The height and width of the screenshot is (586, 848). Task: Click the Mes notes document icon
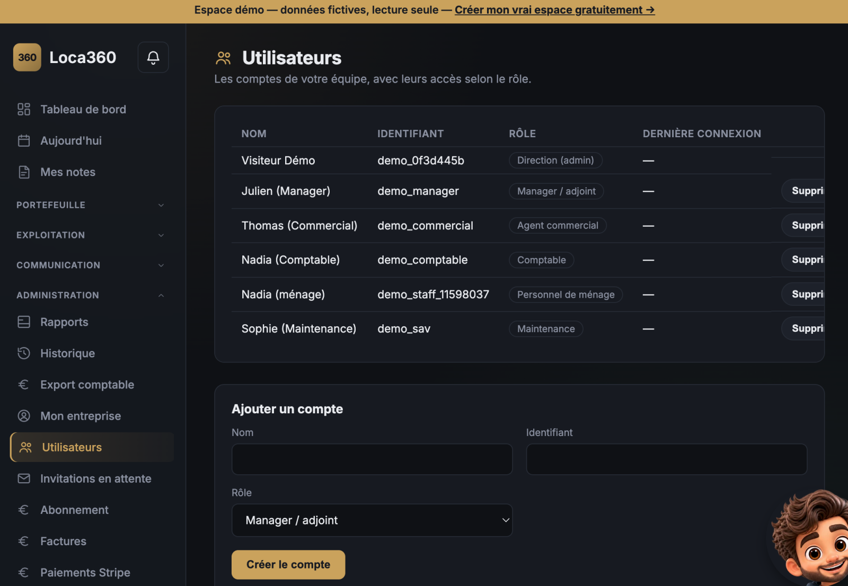pyautogui.click(x=24, y=172)
